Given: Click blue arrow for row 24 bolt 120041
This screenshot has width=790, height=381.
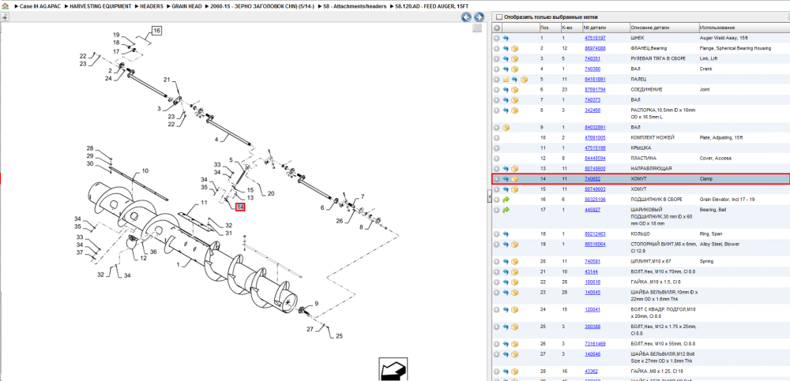Looking at the screenshot, I should [506, 309].
